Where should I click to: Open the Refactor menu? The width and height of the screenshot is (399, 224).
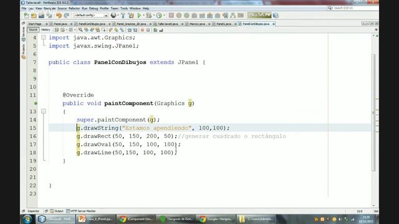click(x=74, y=8)
